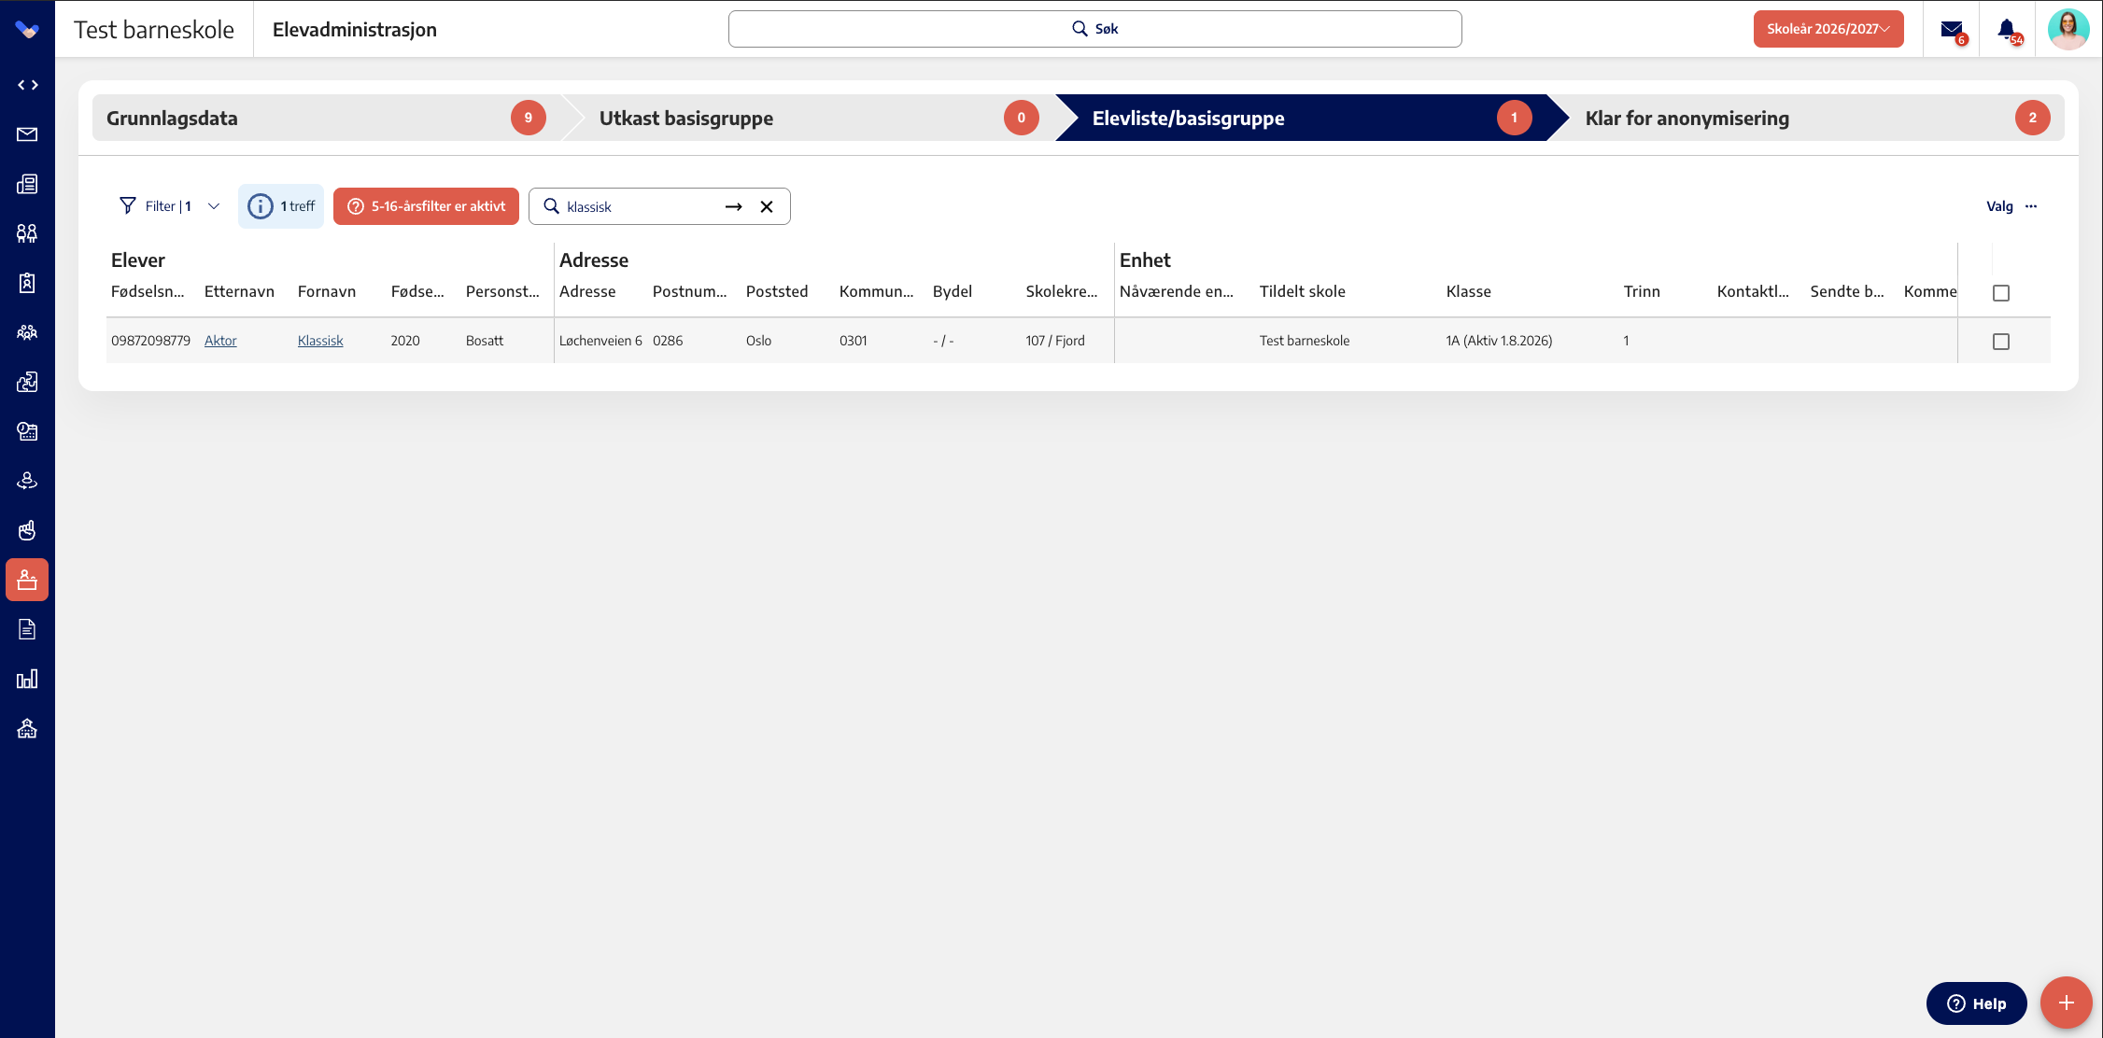Click the 5-16-årsfilter er aktivt button
2103x1038 pixels.
pos(426,206)
